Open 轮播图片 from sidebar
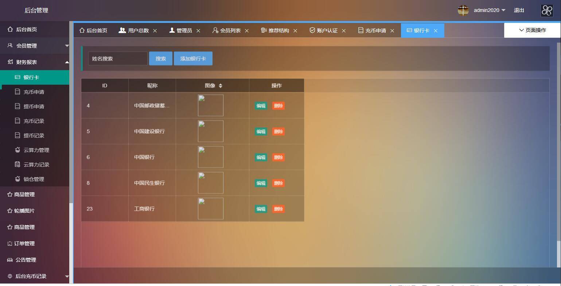The height and width of the screenshot is (286, 561). (x=24, y=211)
